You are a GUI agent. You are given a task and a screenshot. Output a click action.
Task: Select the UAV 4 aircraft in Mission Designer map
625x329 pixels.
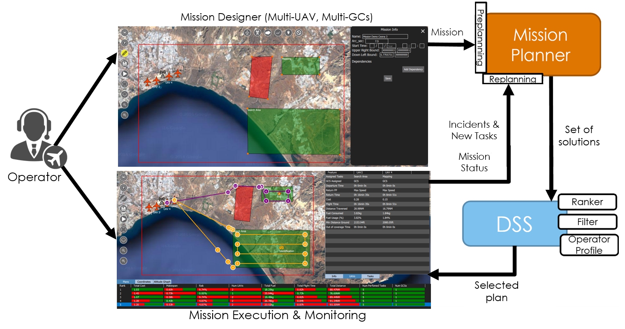pos(169,77)
